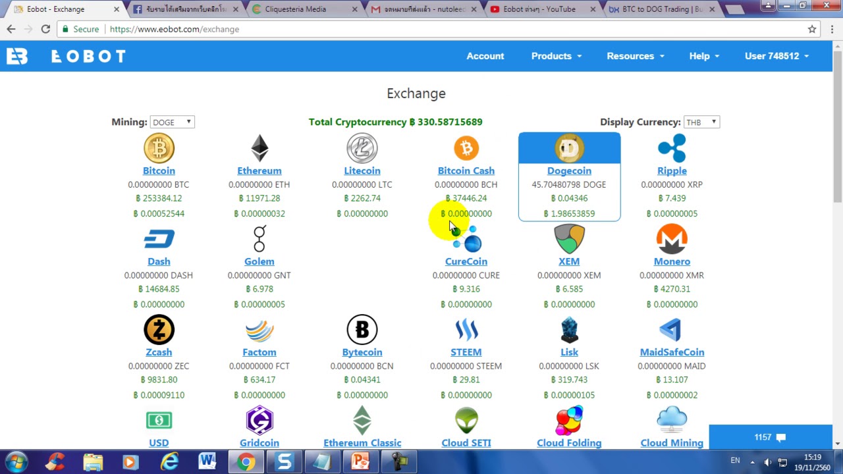Click the Ethereum diamond icon
843x474 pixels.
point(259,148)
